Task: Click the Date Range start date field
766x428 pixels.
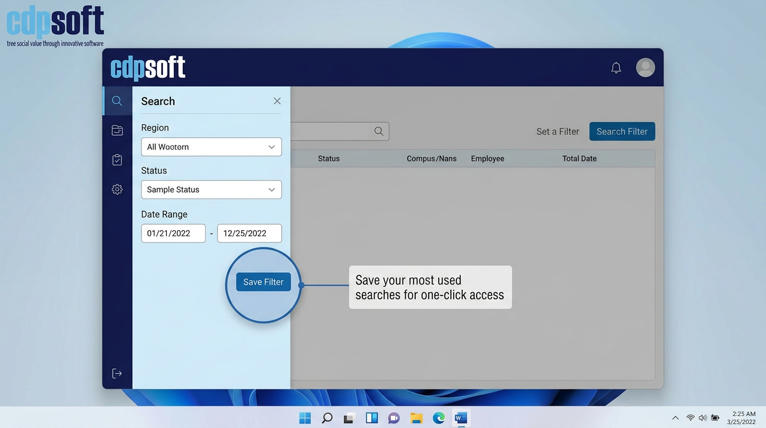Action: 173,234
